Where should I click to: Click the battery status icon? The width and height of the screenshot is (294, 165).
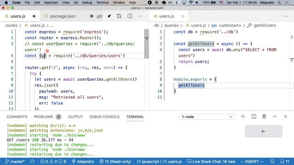209,3
